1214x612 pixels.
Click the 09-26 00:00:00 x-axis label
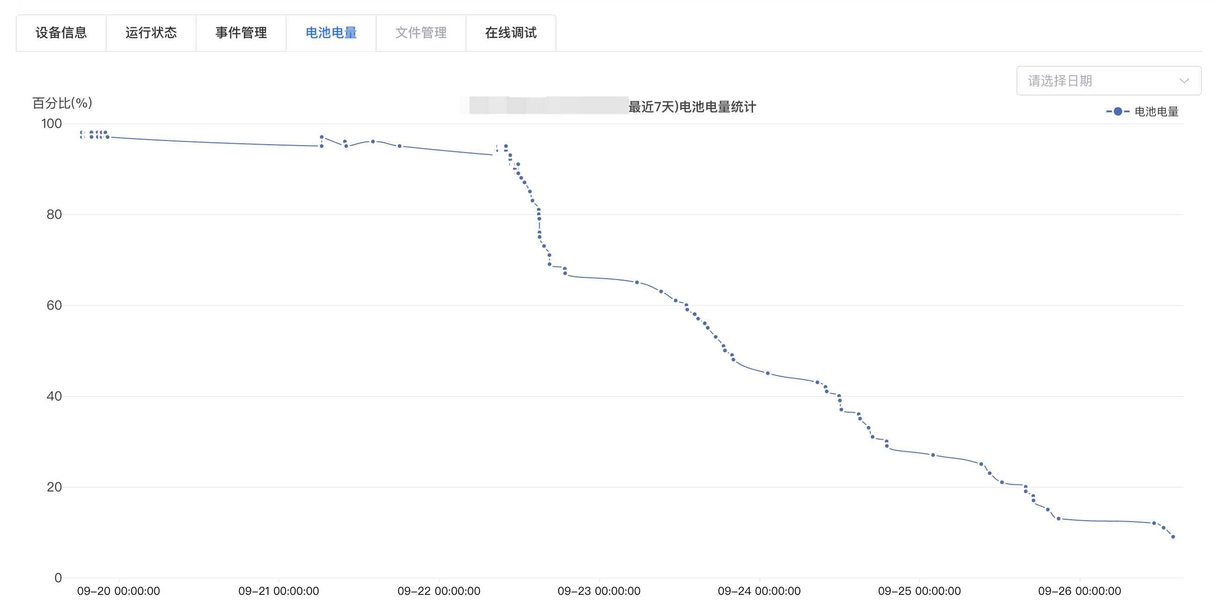pyautogui.click(x=1079, y=591)
